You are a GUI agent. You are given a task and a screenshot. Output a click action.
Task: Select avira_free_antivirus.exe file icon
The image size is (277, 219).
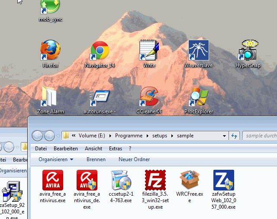tap(53, 180)
